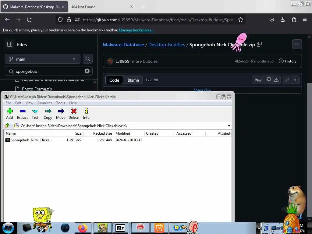Copy the file path next to Spongebob zip title
This screenshot has height=234, width=312.
click(259, 44)
